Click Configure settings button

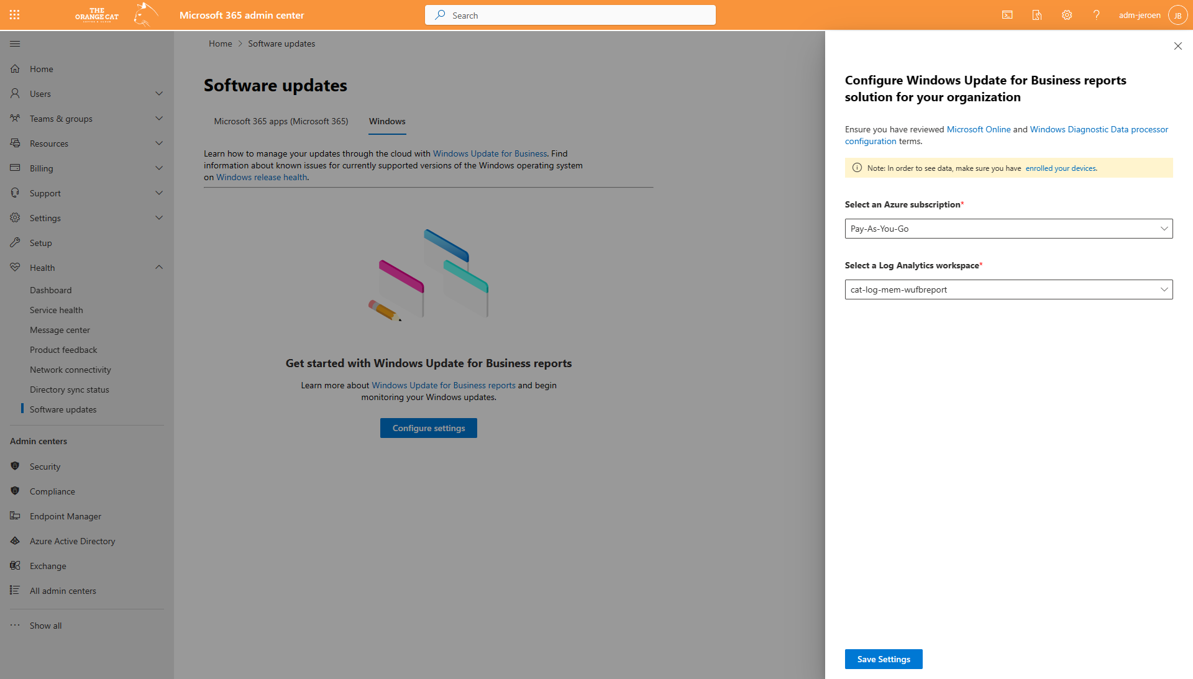pyautogui.click(x=429, y=428)
